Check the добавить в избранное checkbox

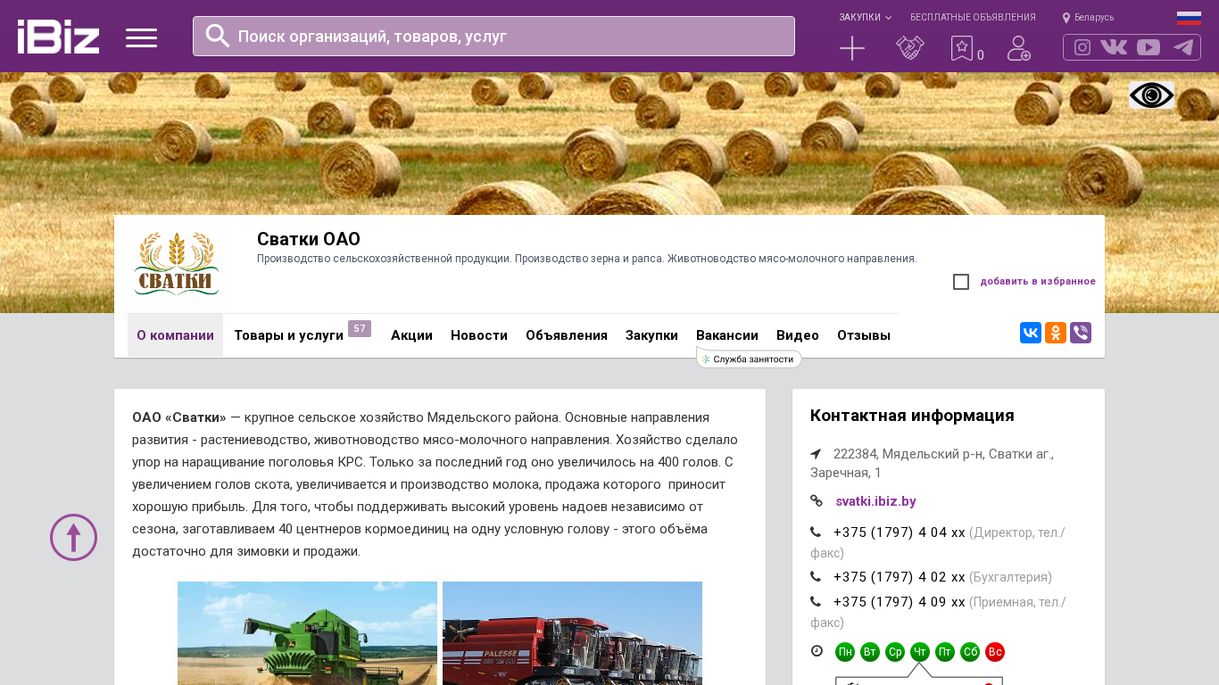click(x=961, y=282)
